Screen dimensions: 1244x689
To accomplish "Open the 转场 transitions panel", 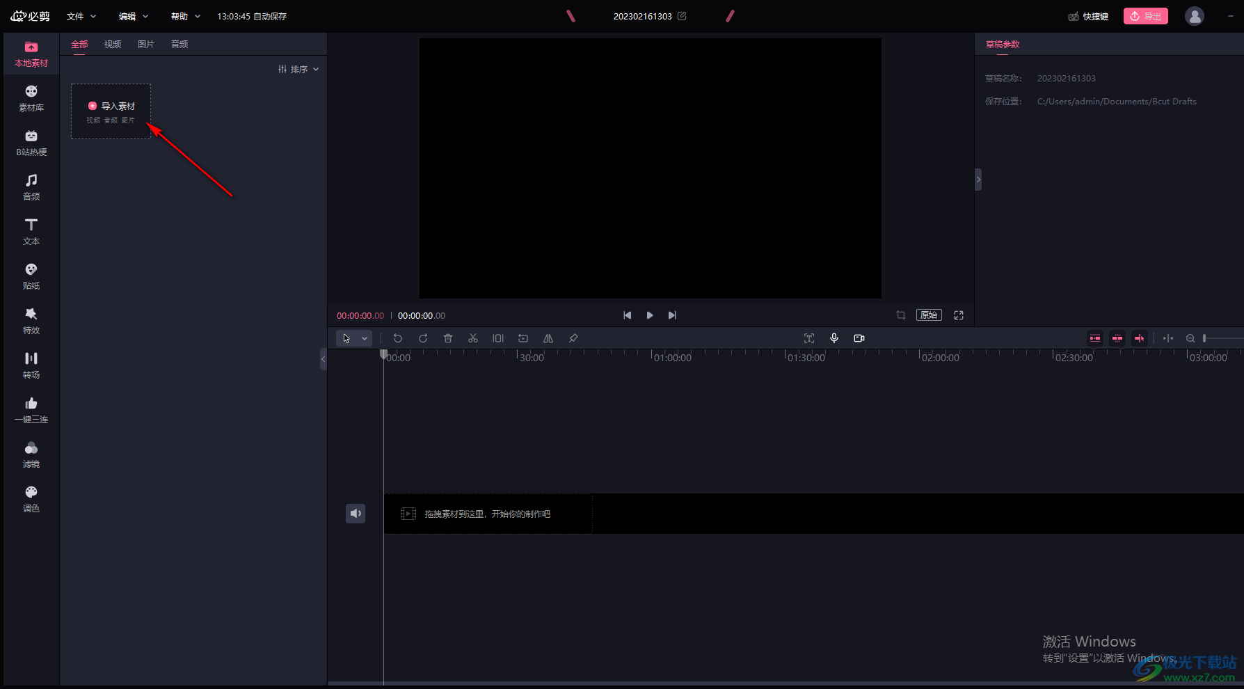I will click(31, 366).
